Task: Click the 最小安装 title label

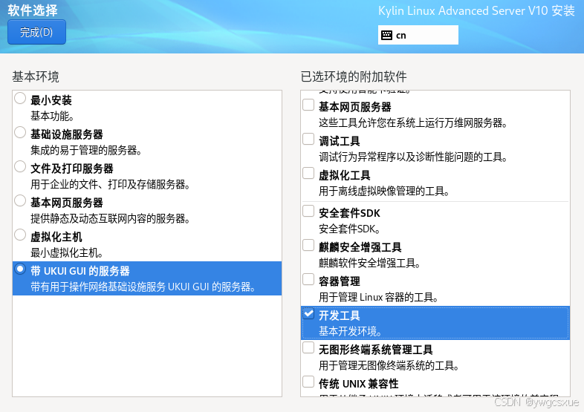Action: pyautogui.click(x=51, y=100)
